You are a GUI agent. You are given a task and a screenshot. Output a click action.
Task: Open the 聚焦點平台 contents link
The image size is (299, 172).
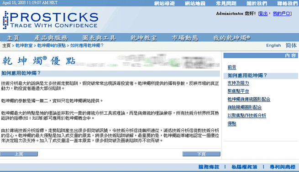tap(238, 91)
